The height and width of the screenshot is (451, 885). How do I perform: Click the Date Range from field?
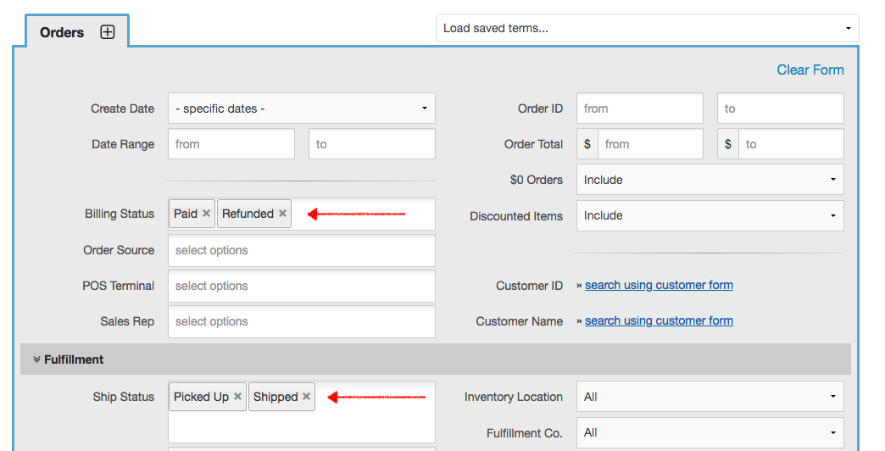click(x=231, y=144)
